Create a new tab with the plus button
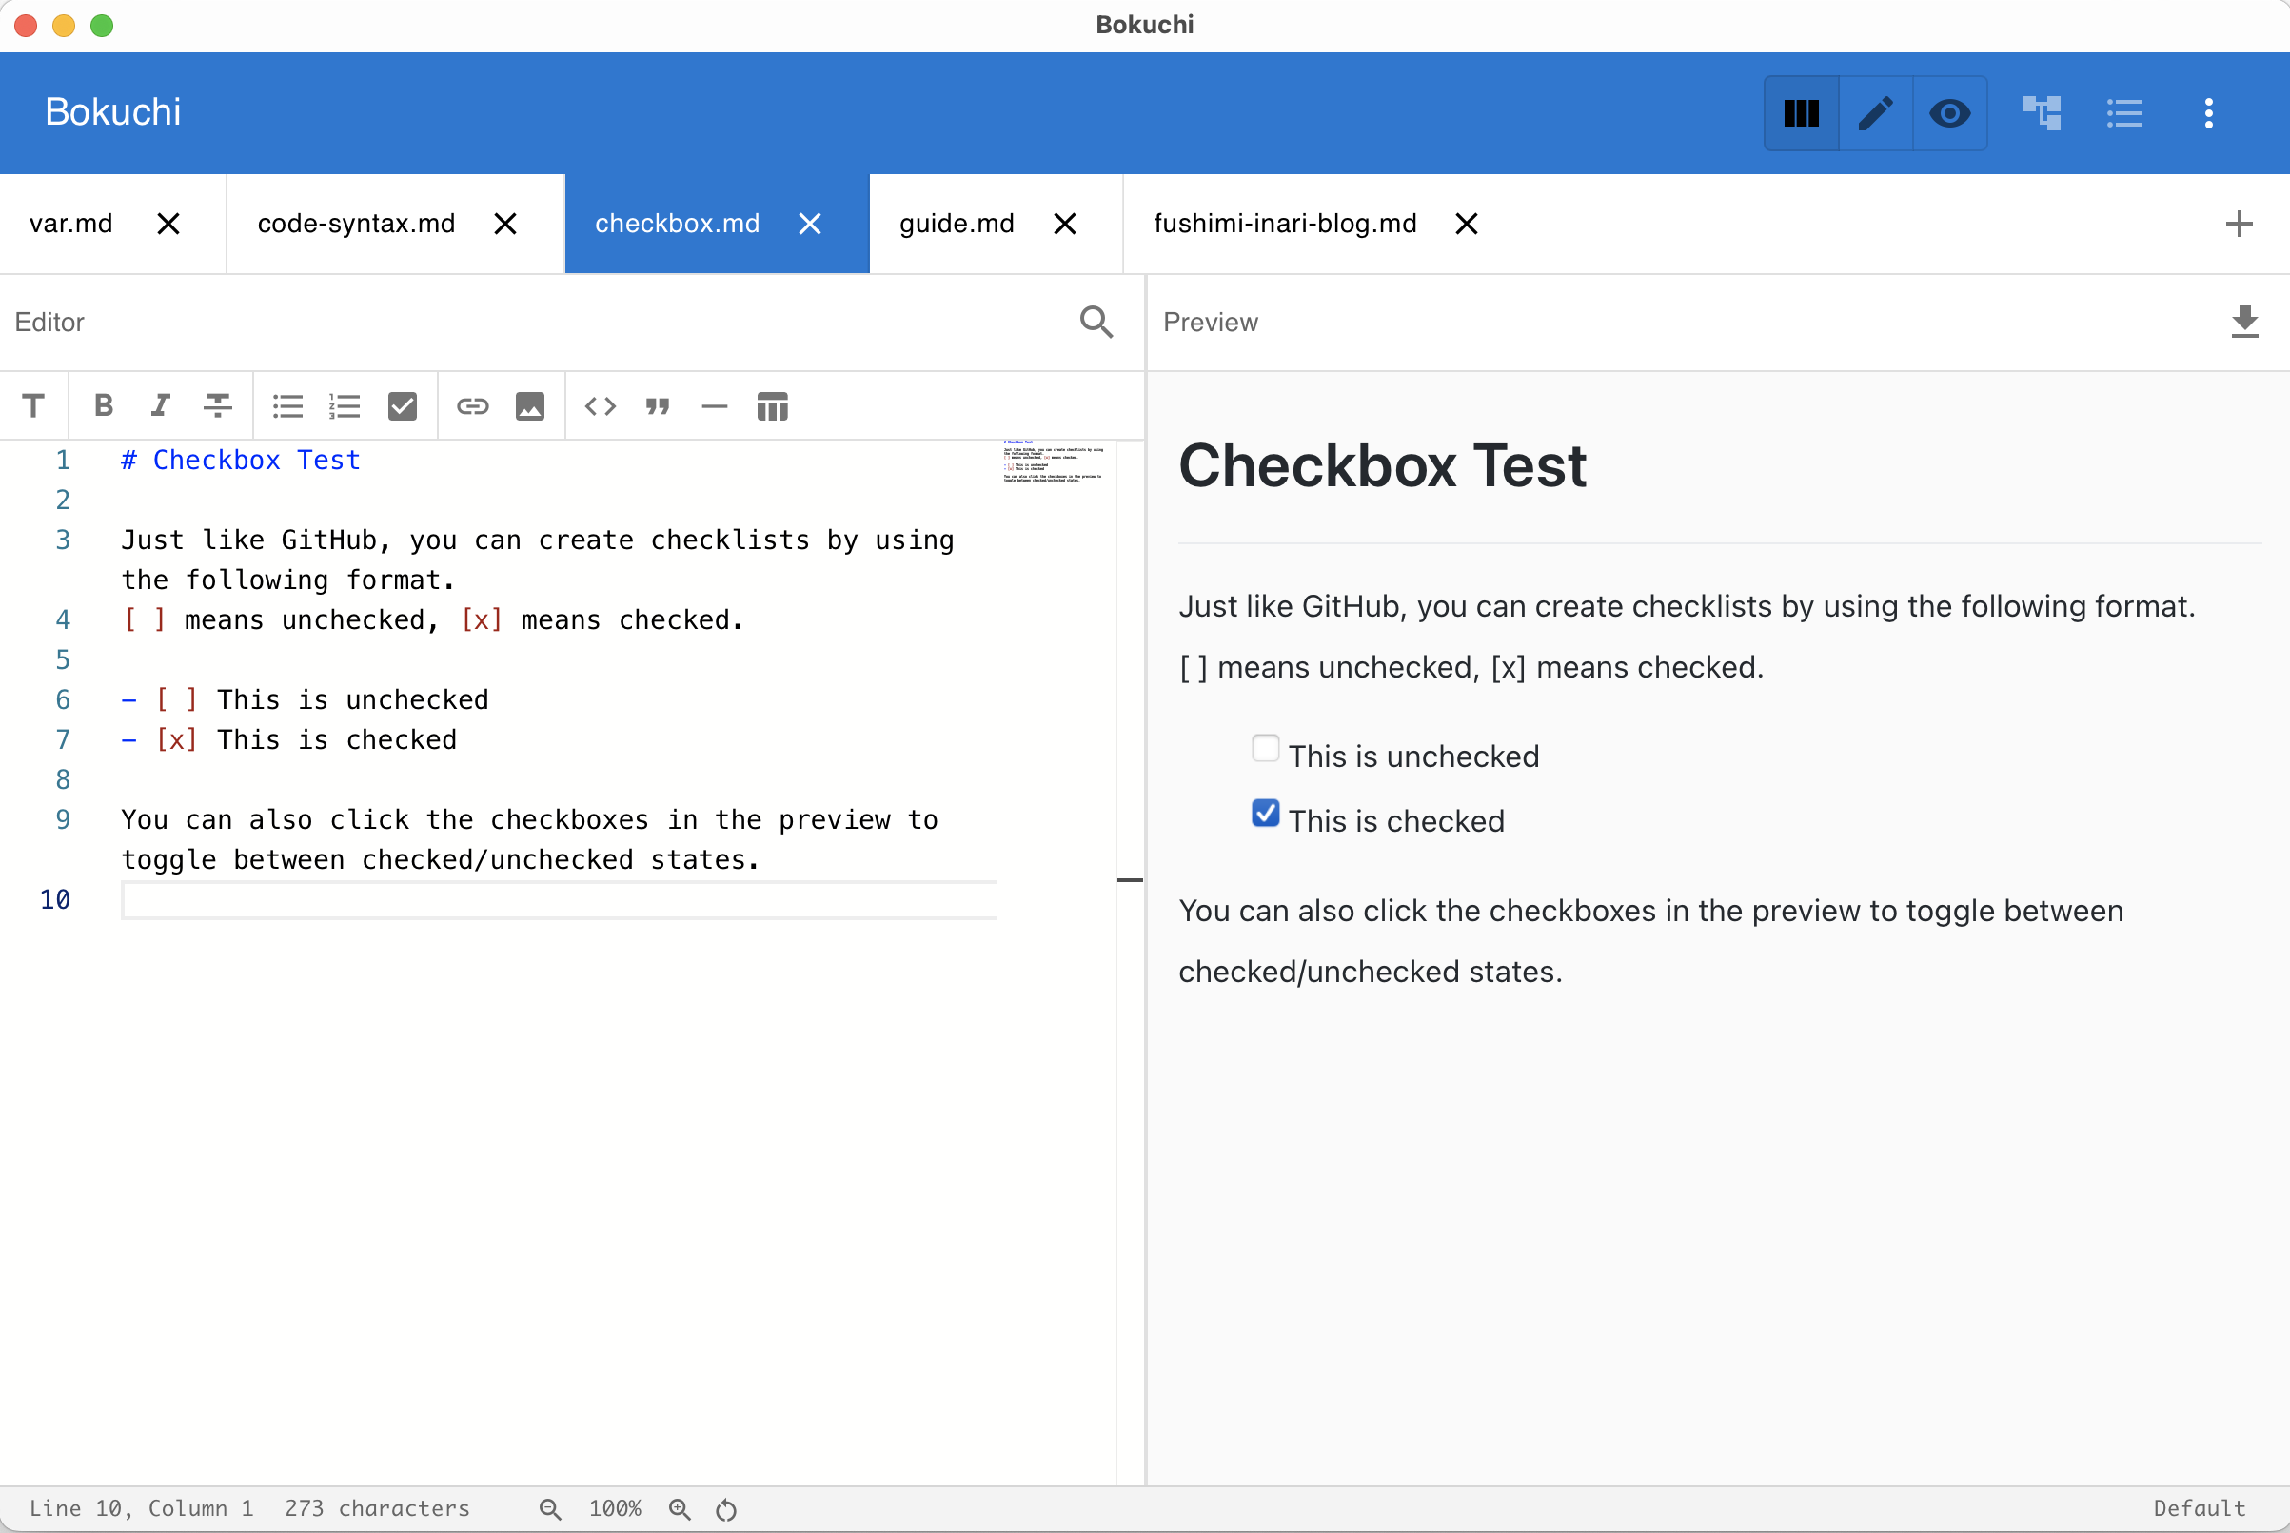This screenshot has width=2290, height=1533. pos(2240,223)
